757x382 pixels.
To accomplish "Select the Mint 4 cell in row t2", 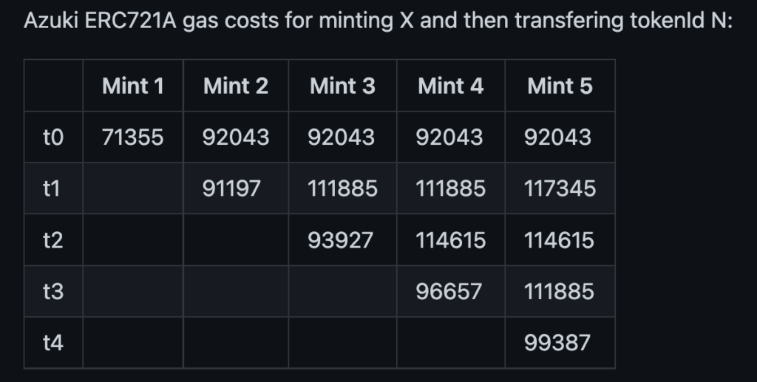I will coord(450,240).
